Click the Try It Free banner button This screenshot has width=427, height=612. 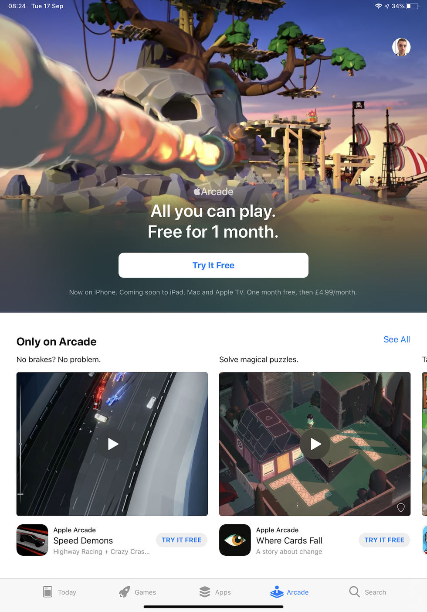(x=213, y=265)
